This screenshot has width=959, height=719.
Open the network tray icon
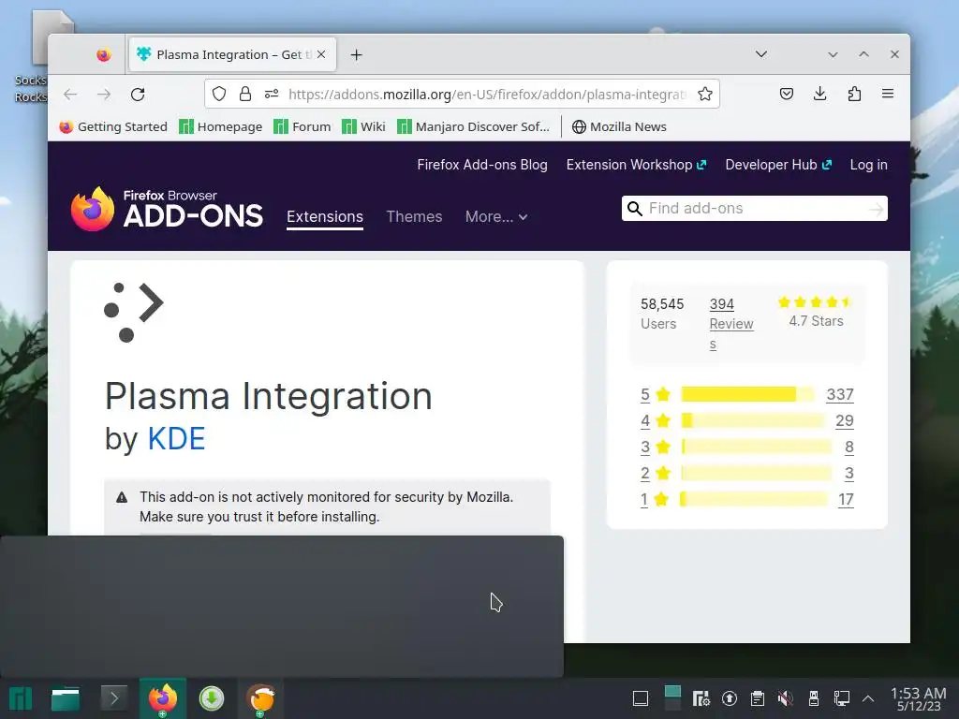[842, 698]
